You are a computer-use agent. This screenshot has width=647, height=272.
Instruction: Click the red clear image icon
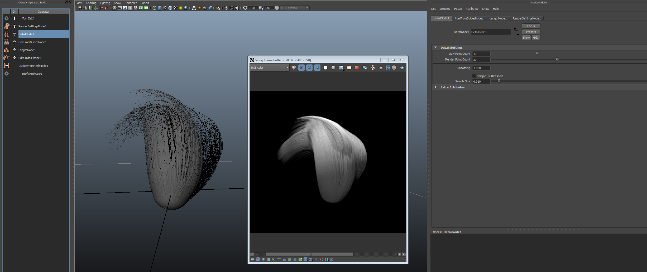[357, 68]
